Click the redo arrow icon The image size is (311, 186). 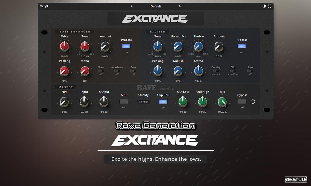click(47, 6)
